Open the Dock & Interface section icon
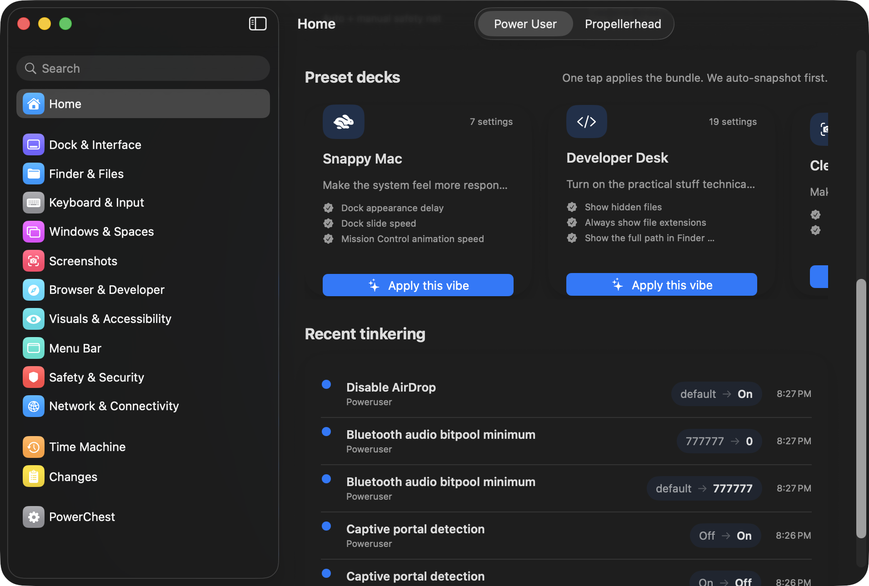Image resolution: width=869 pixels, height=586 pixels. coord(33,144)
